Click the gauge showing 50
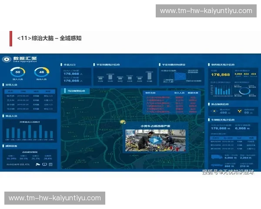The width and height of the screenshot is (261, 209). coord(18,72)
